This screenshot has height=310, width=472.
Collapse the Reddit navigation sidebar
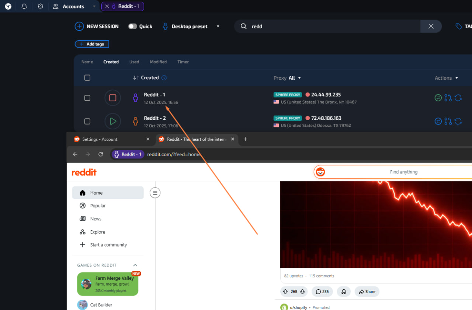coord(155,192)
